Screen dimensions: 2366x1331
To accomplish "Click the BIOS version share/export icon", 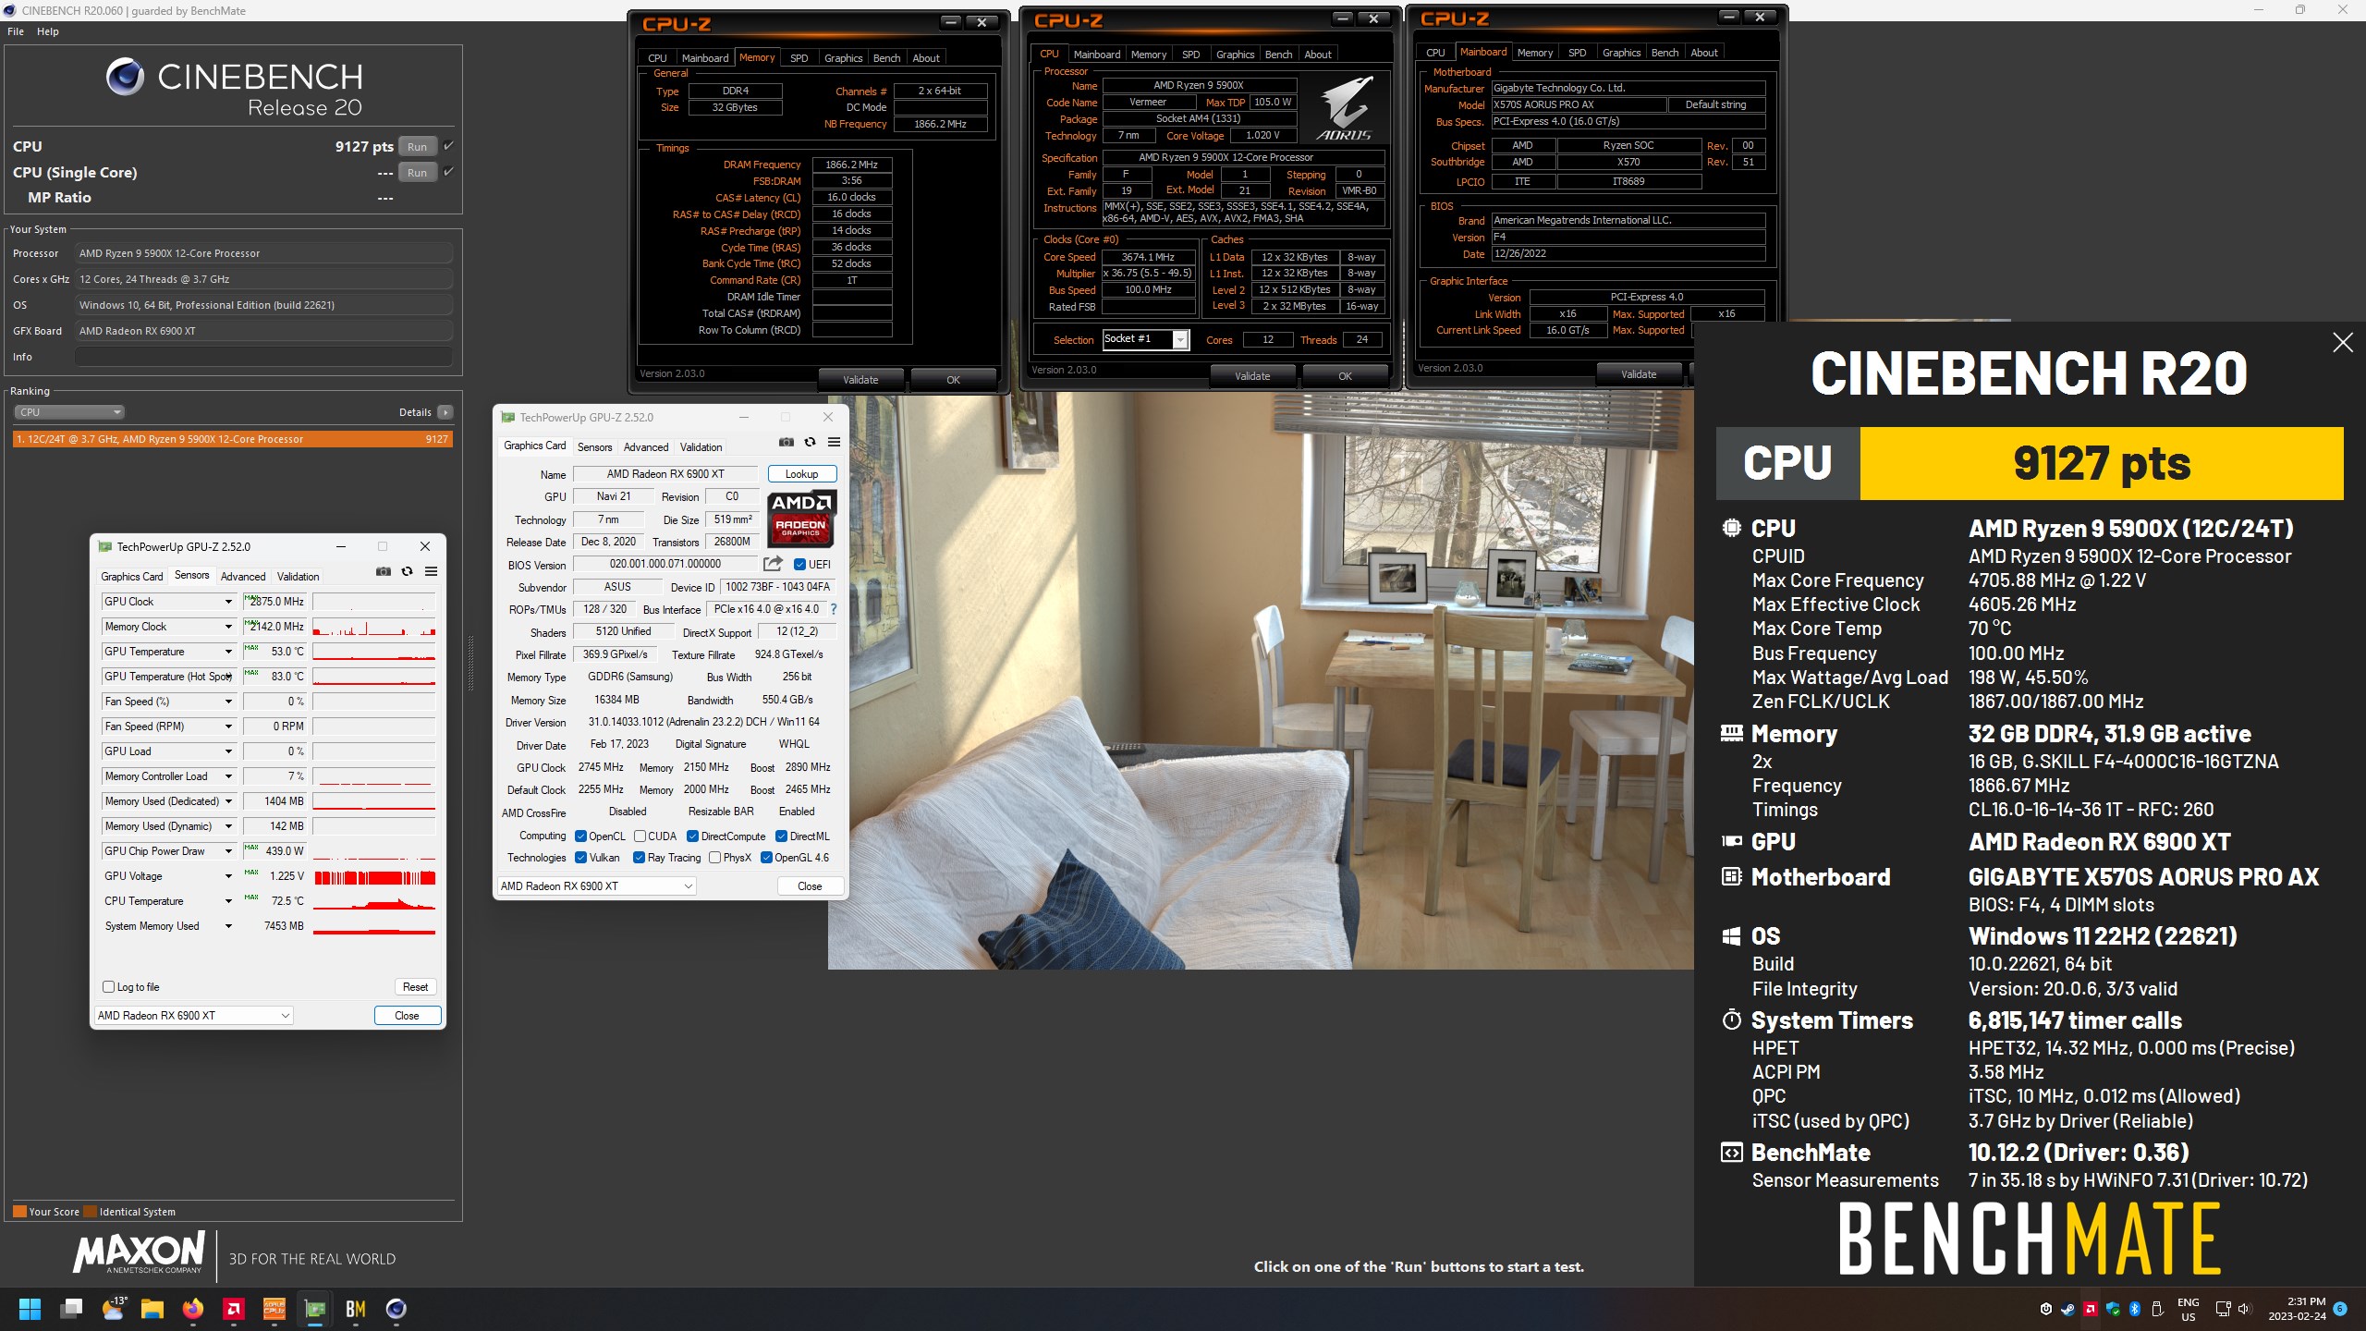I will tap(773, 564).
